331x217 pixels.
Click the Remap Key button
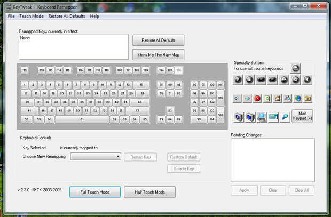coord(140,157)
